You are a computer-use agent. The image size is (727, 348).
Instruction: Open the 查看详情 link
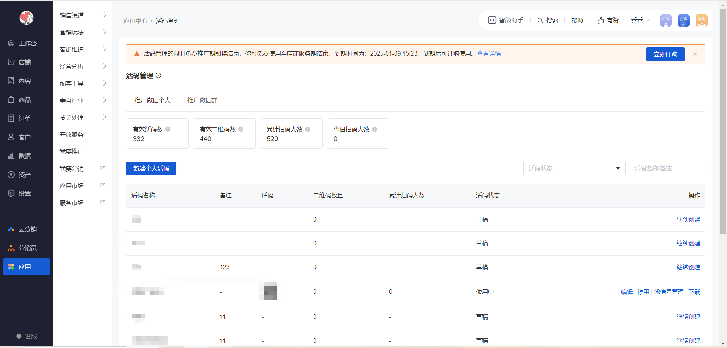coord(489,54)
